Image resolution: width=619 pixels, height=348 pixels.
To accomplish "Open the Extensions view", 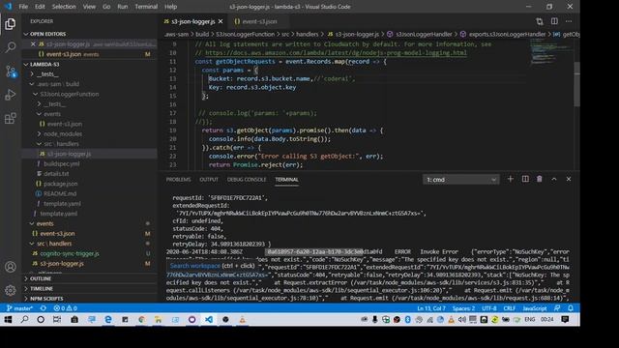I will (x=11, y=118).
